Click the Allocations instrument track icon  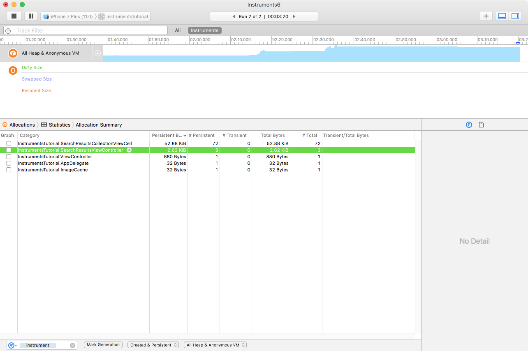tap(13, 53)
